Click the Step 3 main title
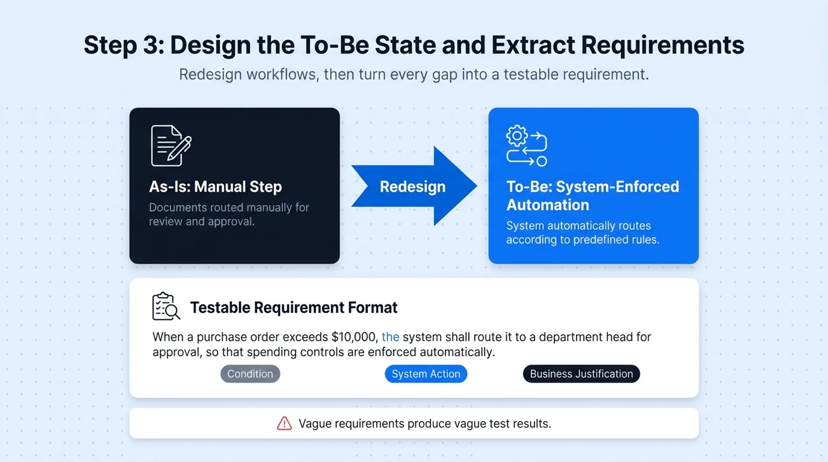This screenshot has width=828, height=462. pyautogui.click(x=414, y=45)
